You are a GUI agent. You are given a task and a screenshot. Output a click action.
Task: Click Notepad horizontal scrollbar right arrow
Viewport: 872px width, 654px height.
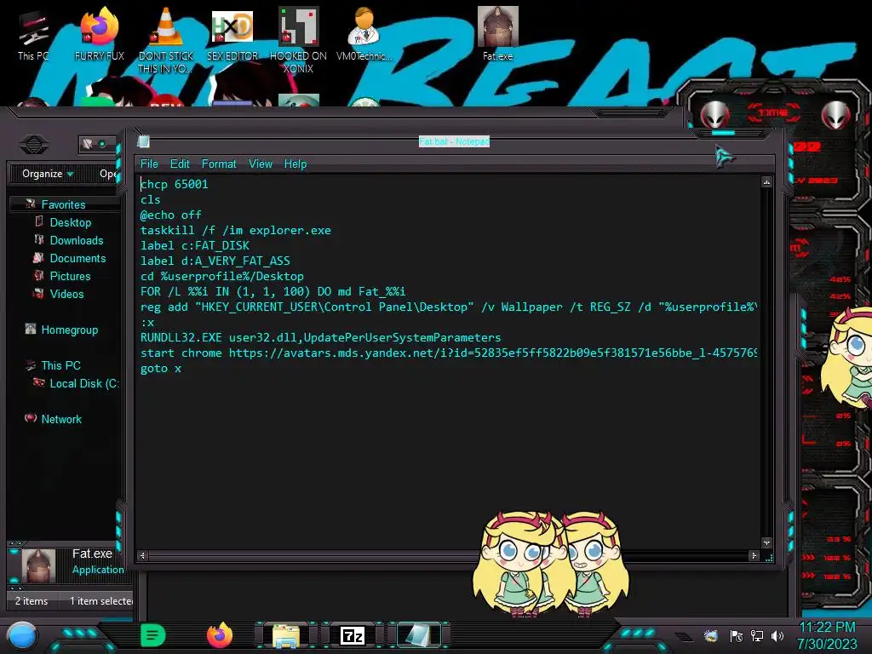[x=754, y=555]
